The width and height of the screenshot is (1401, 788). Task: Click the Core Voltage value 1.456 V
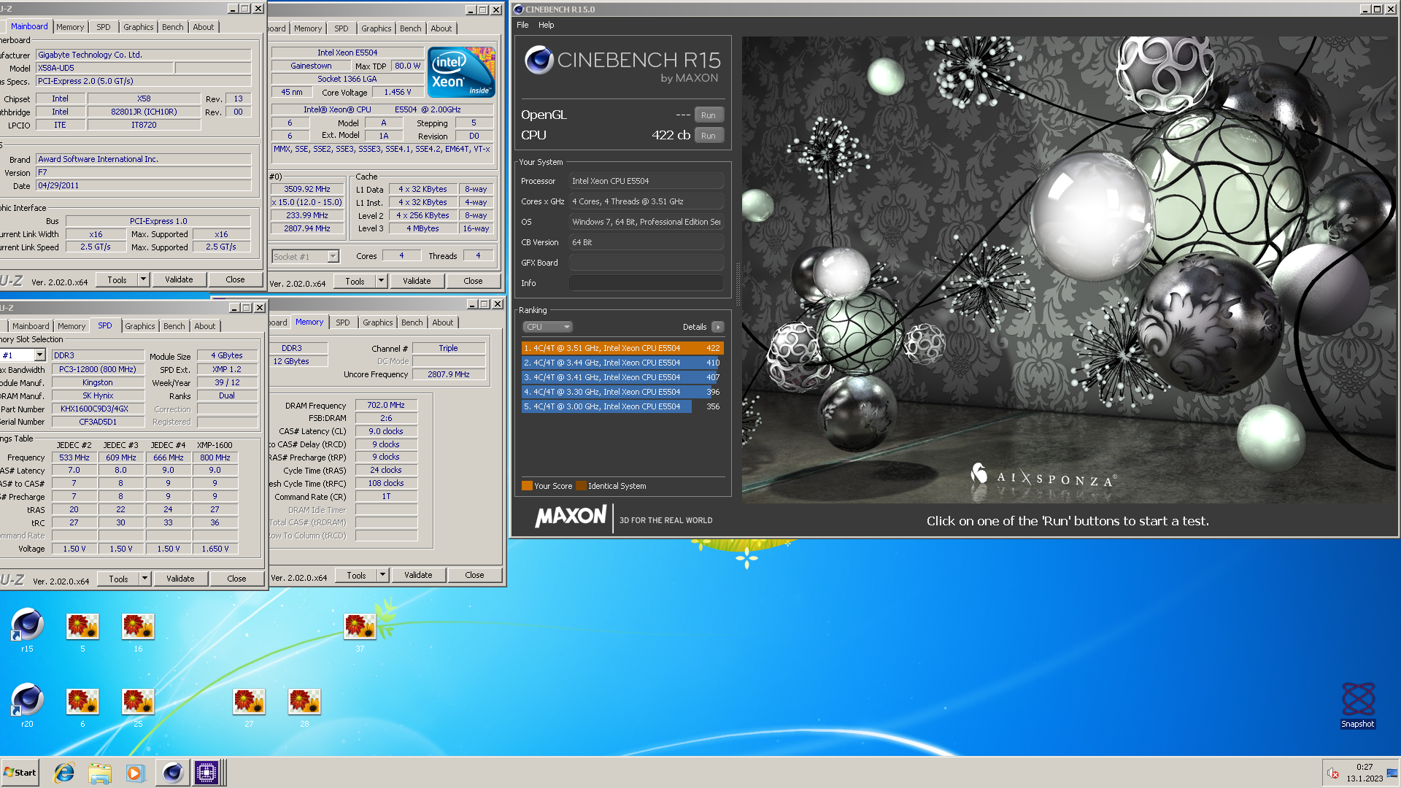(398, 92)
